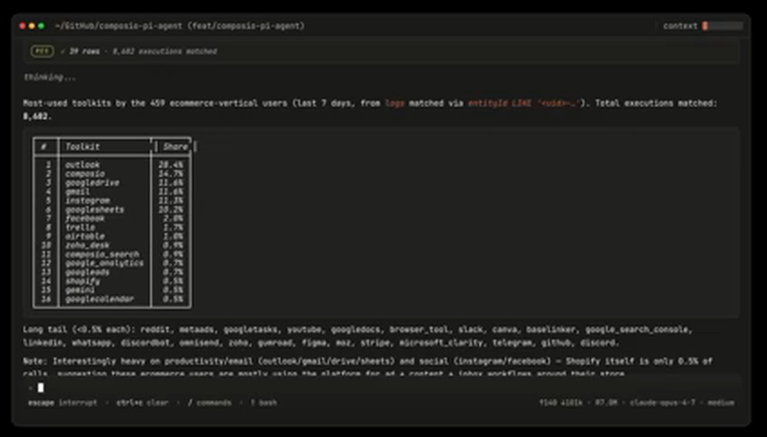Select the 'trello' table cell

[x=80, y=228]
